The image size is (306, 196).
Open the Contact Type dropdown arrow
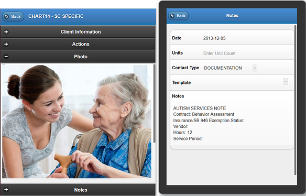(x=255, y=68)
